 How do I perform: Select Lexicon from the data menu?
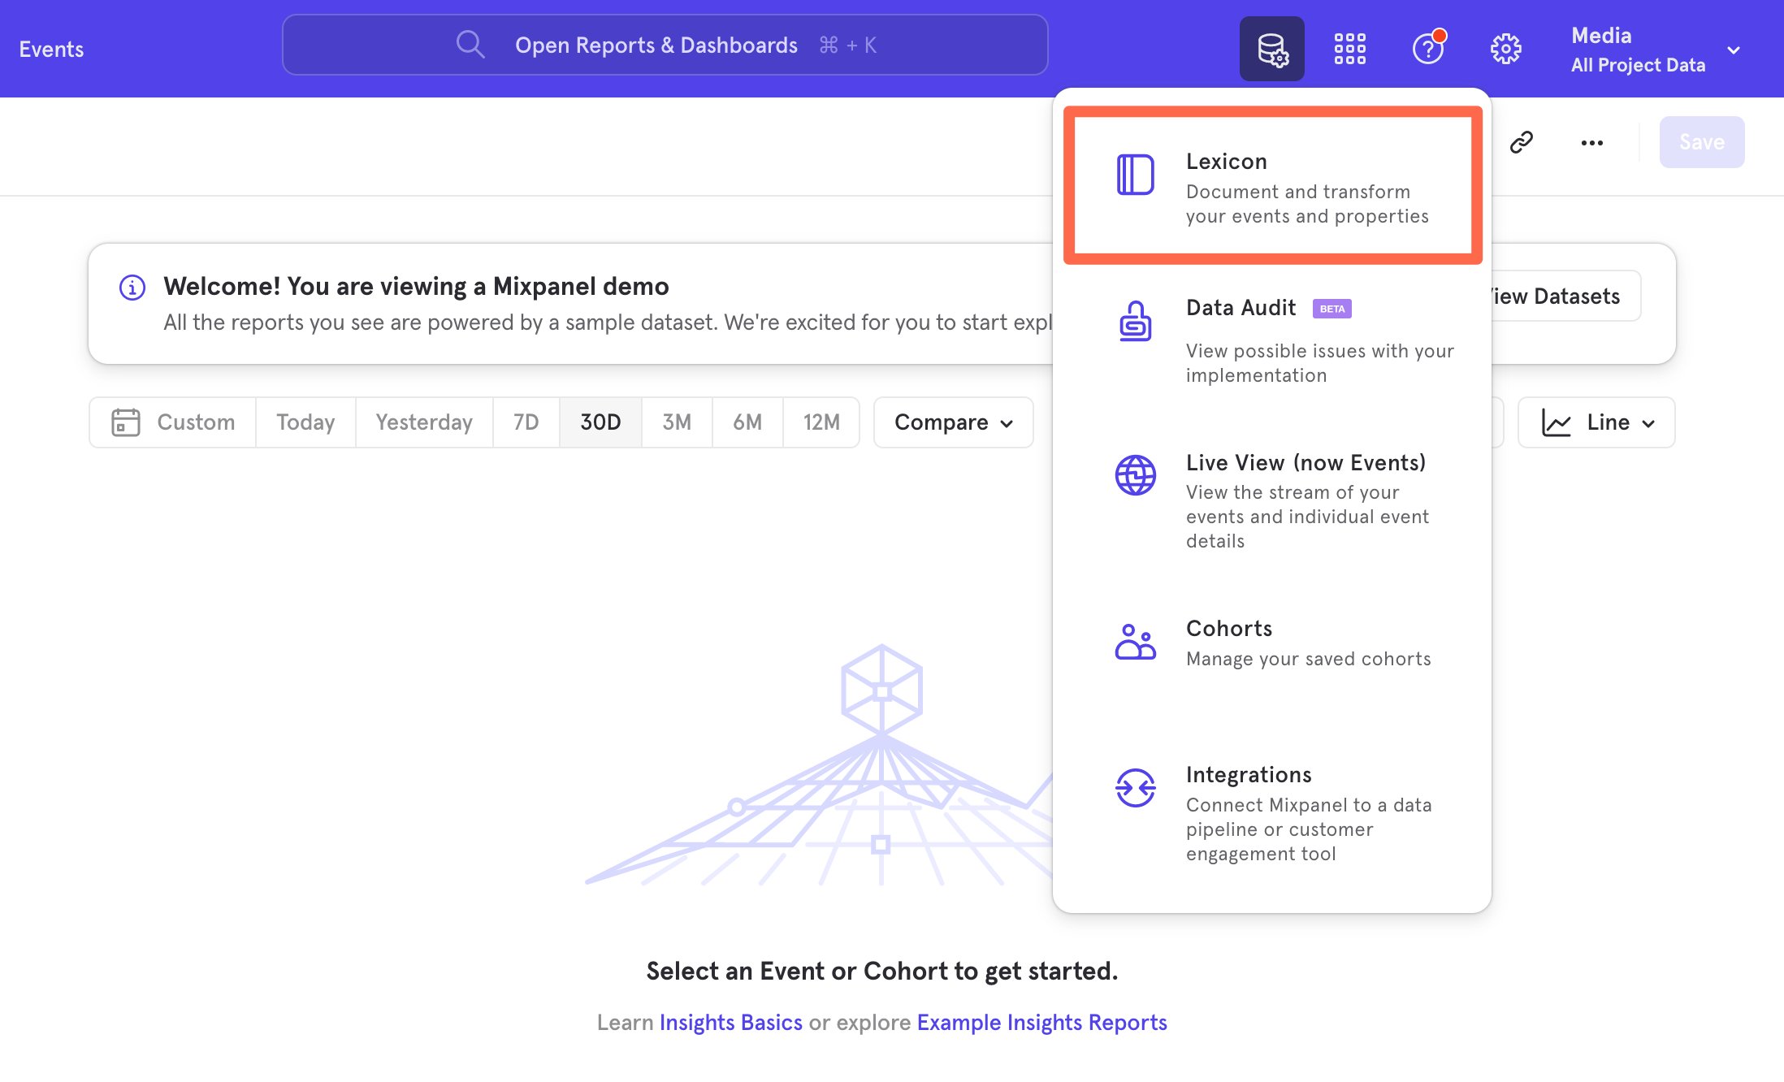coord(1273,186)
